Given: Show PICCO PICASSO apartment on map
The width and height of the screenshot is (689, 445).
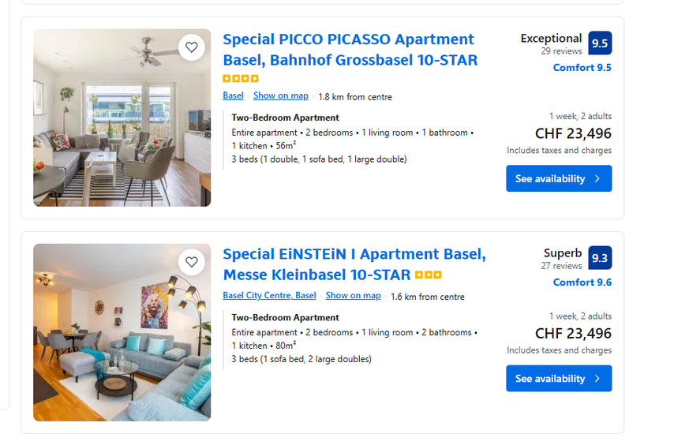Looking at the screenshot, I should click(280, 95).
